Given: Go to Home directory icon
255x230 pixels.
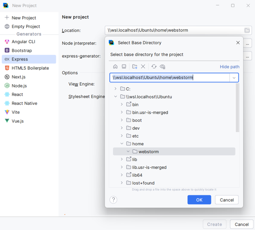Looking at the screenshot, I should (x=115, y=66).
